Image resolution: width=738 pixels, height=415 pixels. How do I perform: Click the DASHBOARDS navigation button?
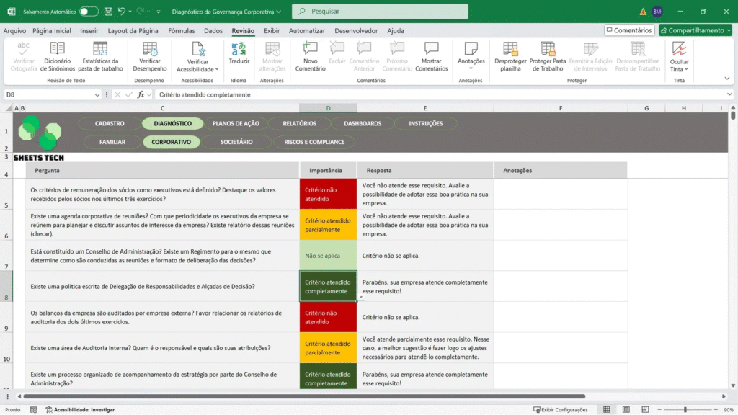pyautogui.click(x=363, y=123)
